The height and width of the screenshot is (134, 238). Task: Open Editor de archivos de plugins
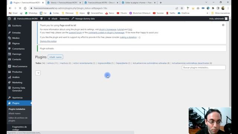tap(18, 119)
